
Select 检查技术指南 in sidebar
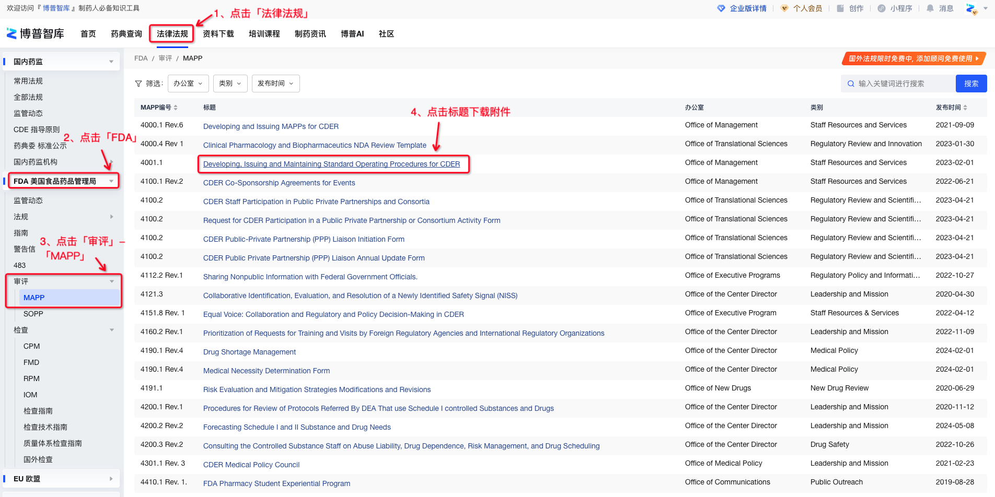tap(45, 427)
